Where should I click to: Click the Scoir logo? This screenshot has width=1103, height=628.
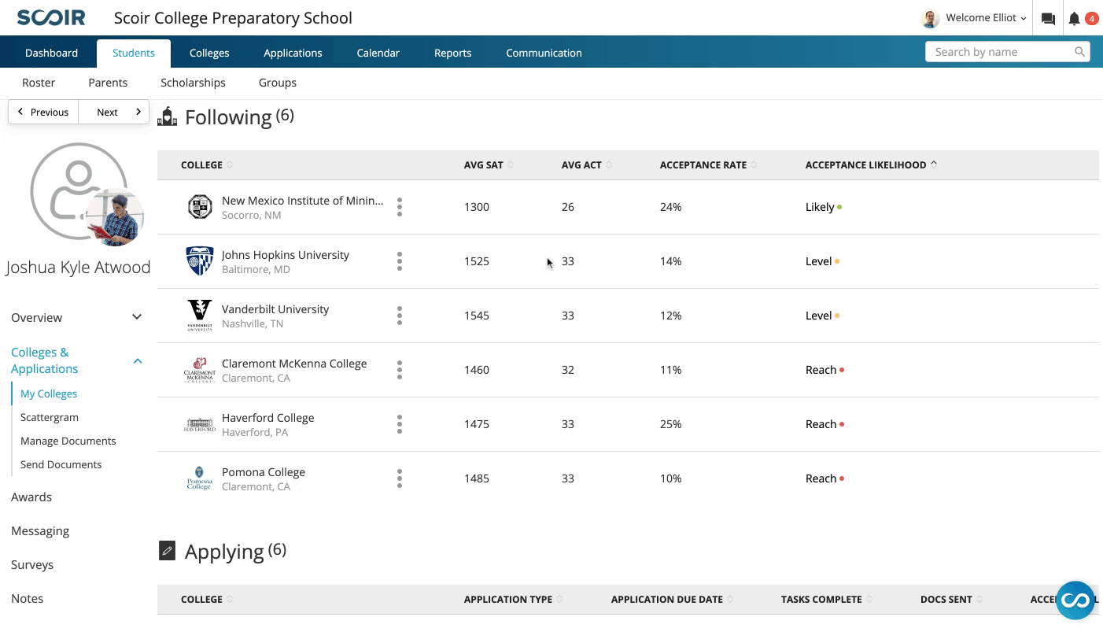coord(51,17)
